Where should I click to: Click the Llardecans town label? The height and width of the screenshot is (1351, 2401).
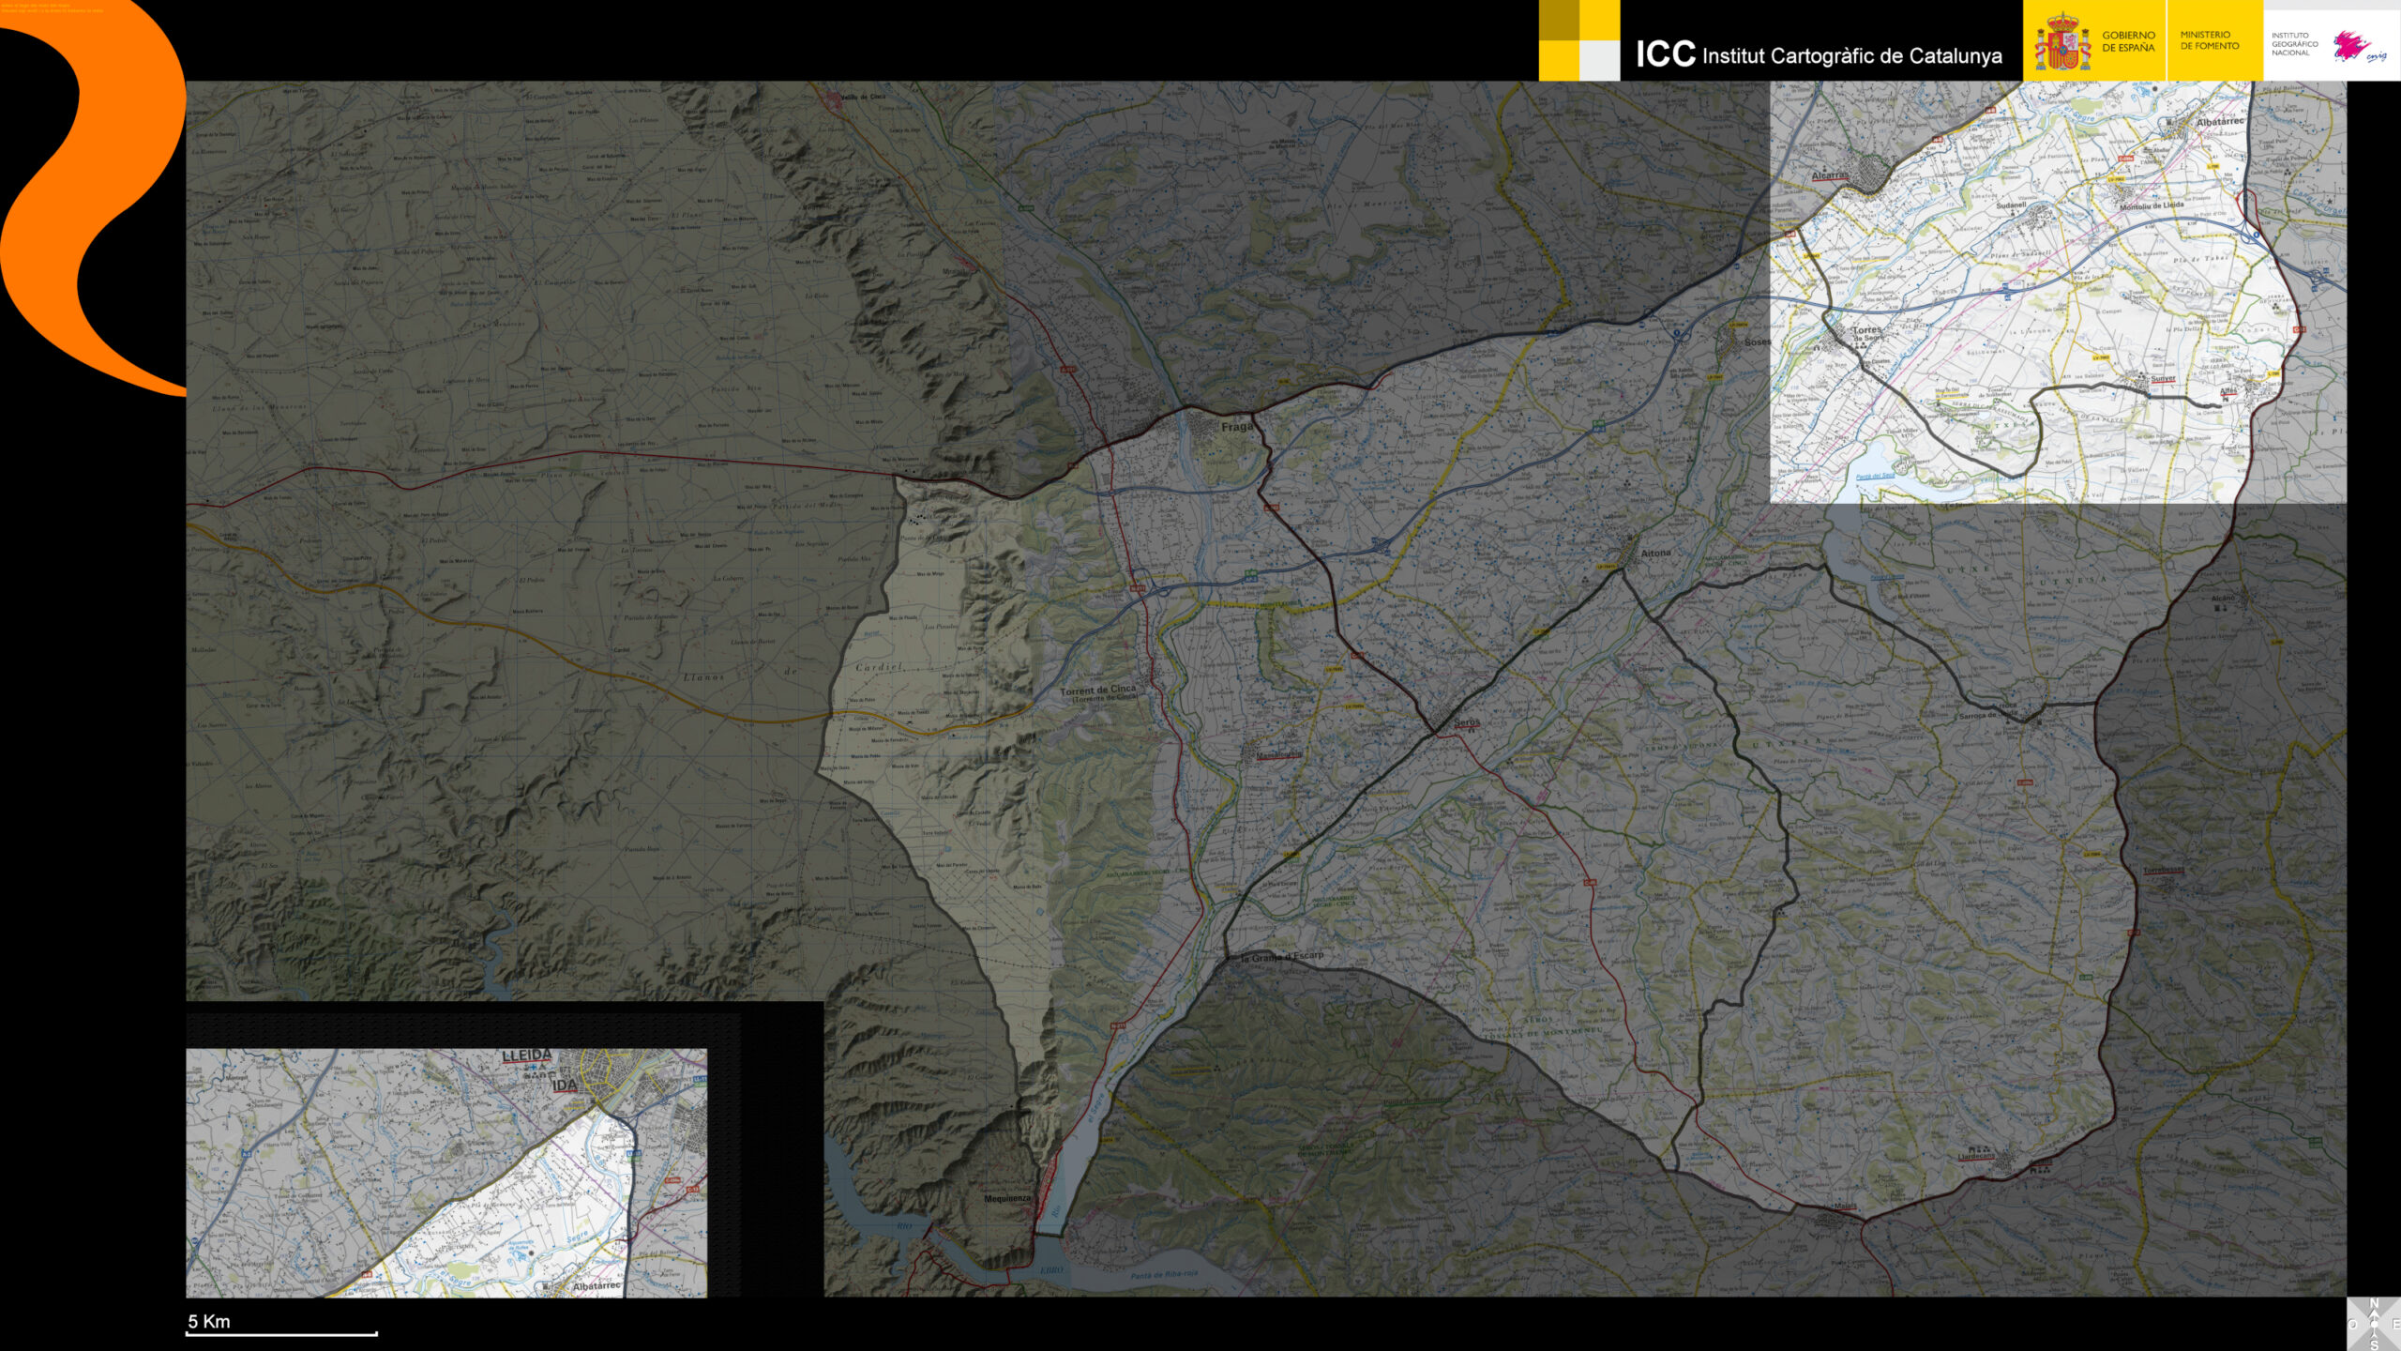pyautogui.click(x=1975, y=1157)
